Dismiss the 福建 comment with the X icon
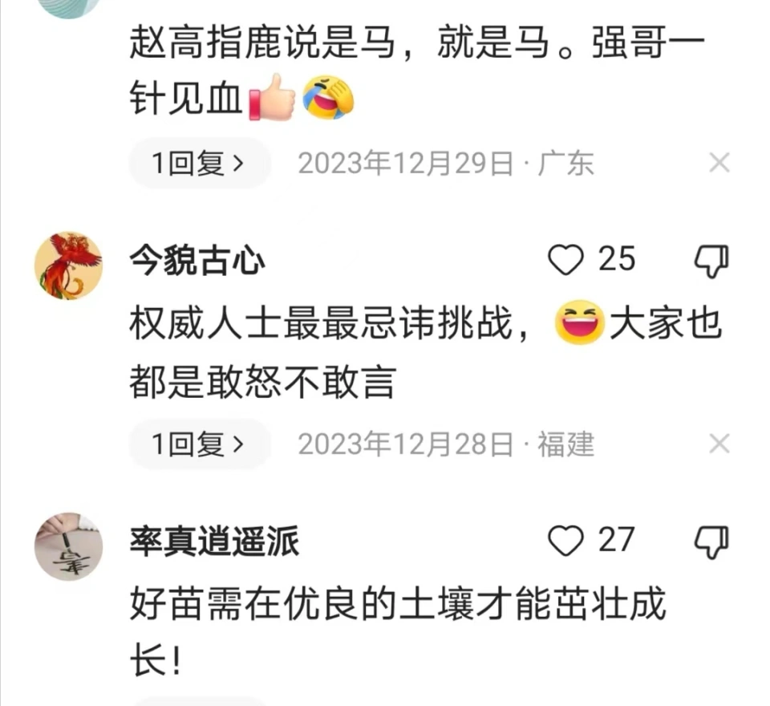This screenshot has height=706, width=770. pos(719,444)
